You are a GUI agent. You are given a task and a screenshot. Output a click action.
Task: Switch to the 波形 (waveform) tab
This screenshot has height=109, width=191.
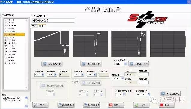42,26
